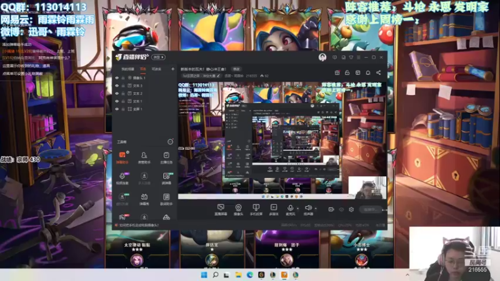500x281 pixels.
Task: Add a multimedia source from the bottom toolbar
Action: click(274, 210)
